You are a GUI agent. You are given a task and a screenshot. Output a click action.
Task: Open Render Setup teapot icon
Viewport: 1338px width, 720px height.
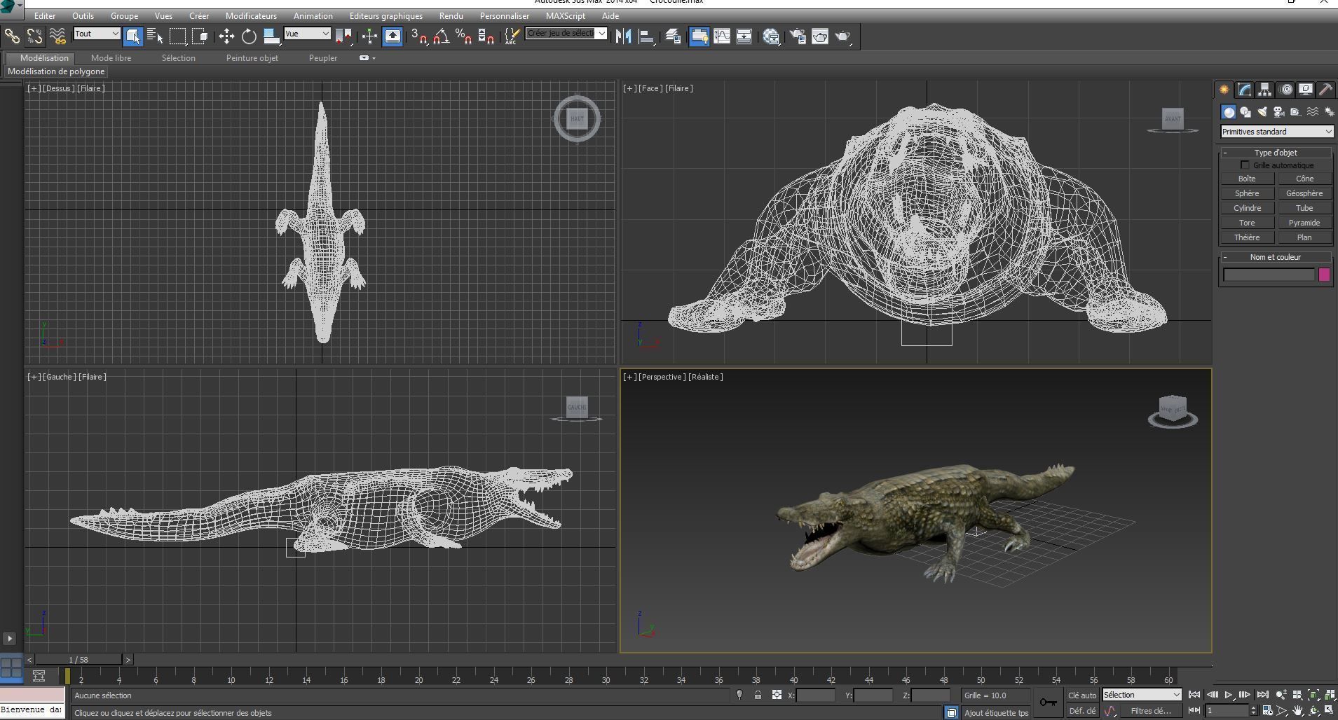pos(798,36)
